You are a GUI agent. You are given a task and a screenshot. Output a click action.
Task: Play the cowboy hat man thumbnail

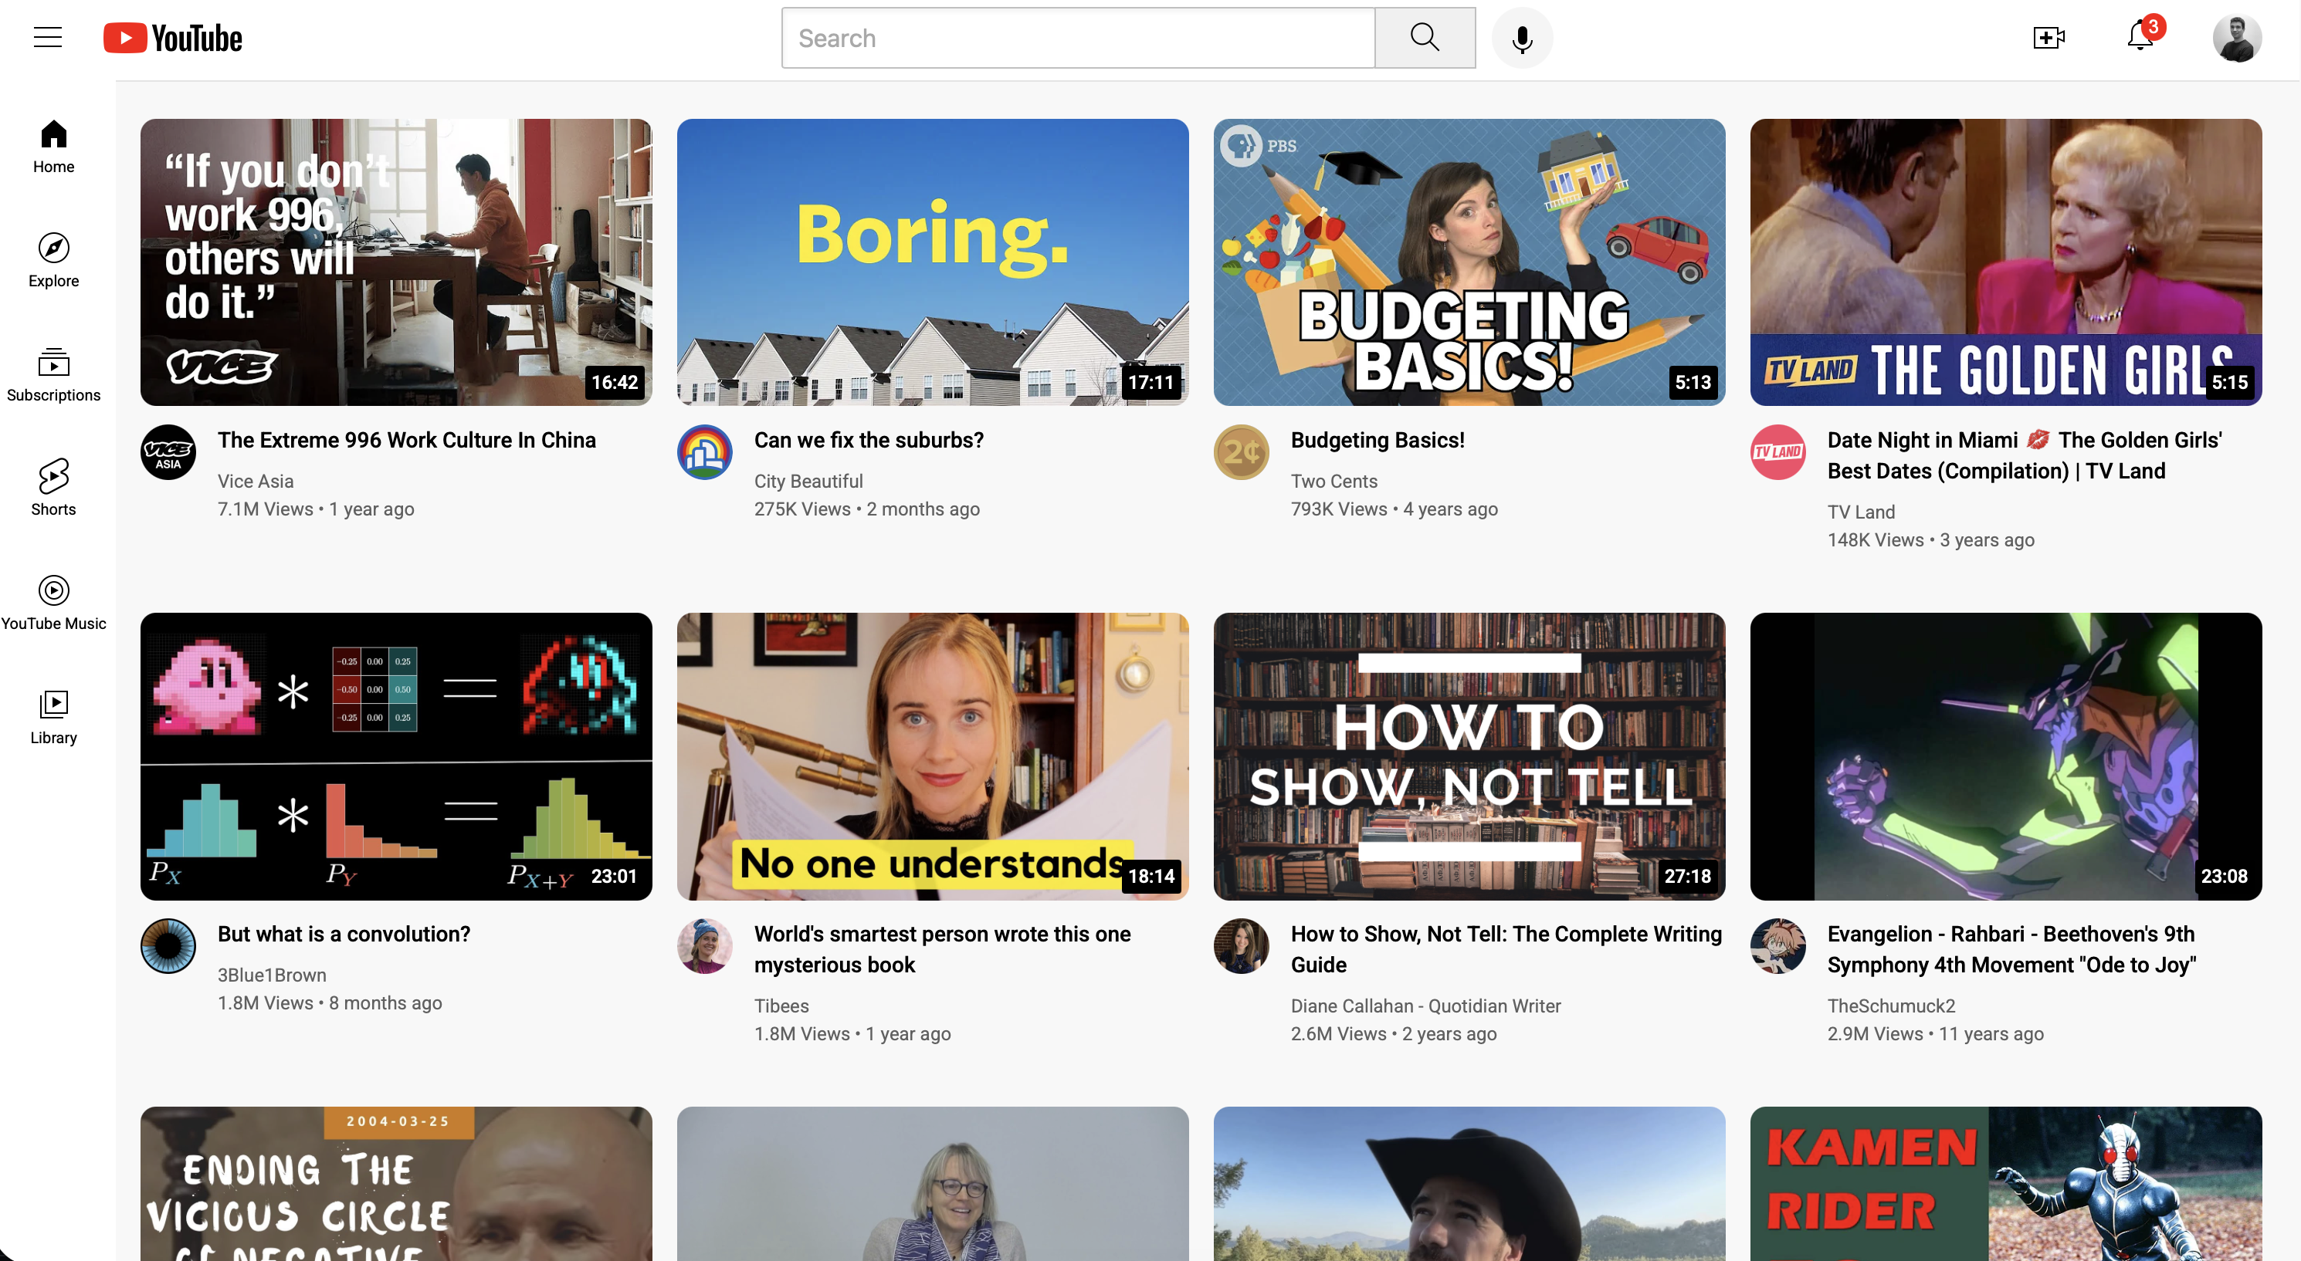point(1469,1184)
